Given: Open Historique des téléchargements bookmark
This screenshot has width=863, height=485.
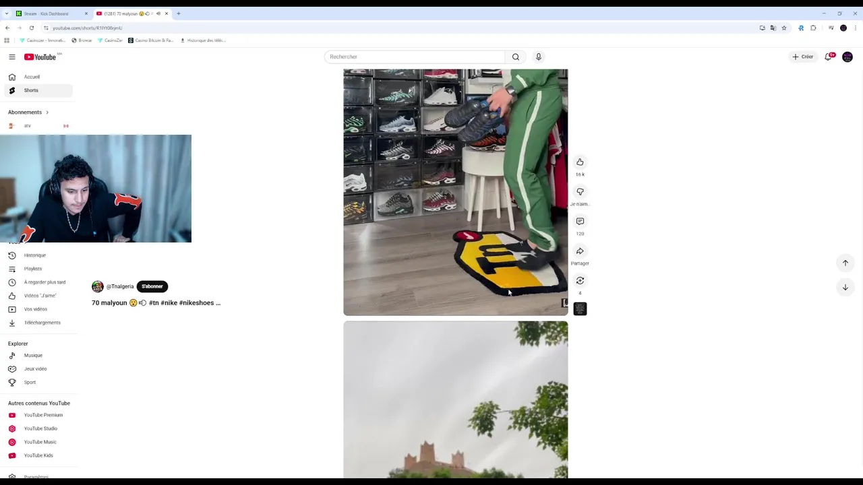Looking at the screenshot, I should (203, 40).
